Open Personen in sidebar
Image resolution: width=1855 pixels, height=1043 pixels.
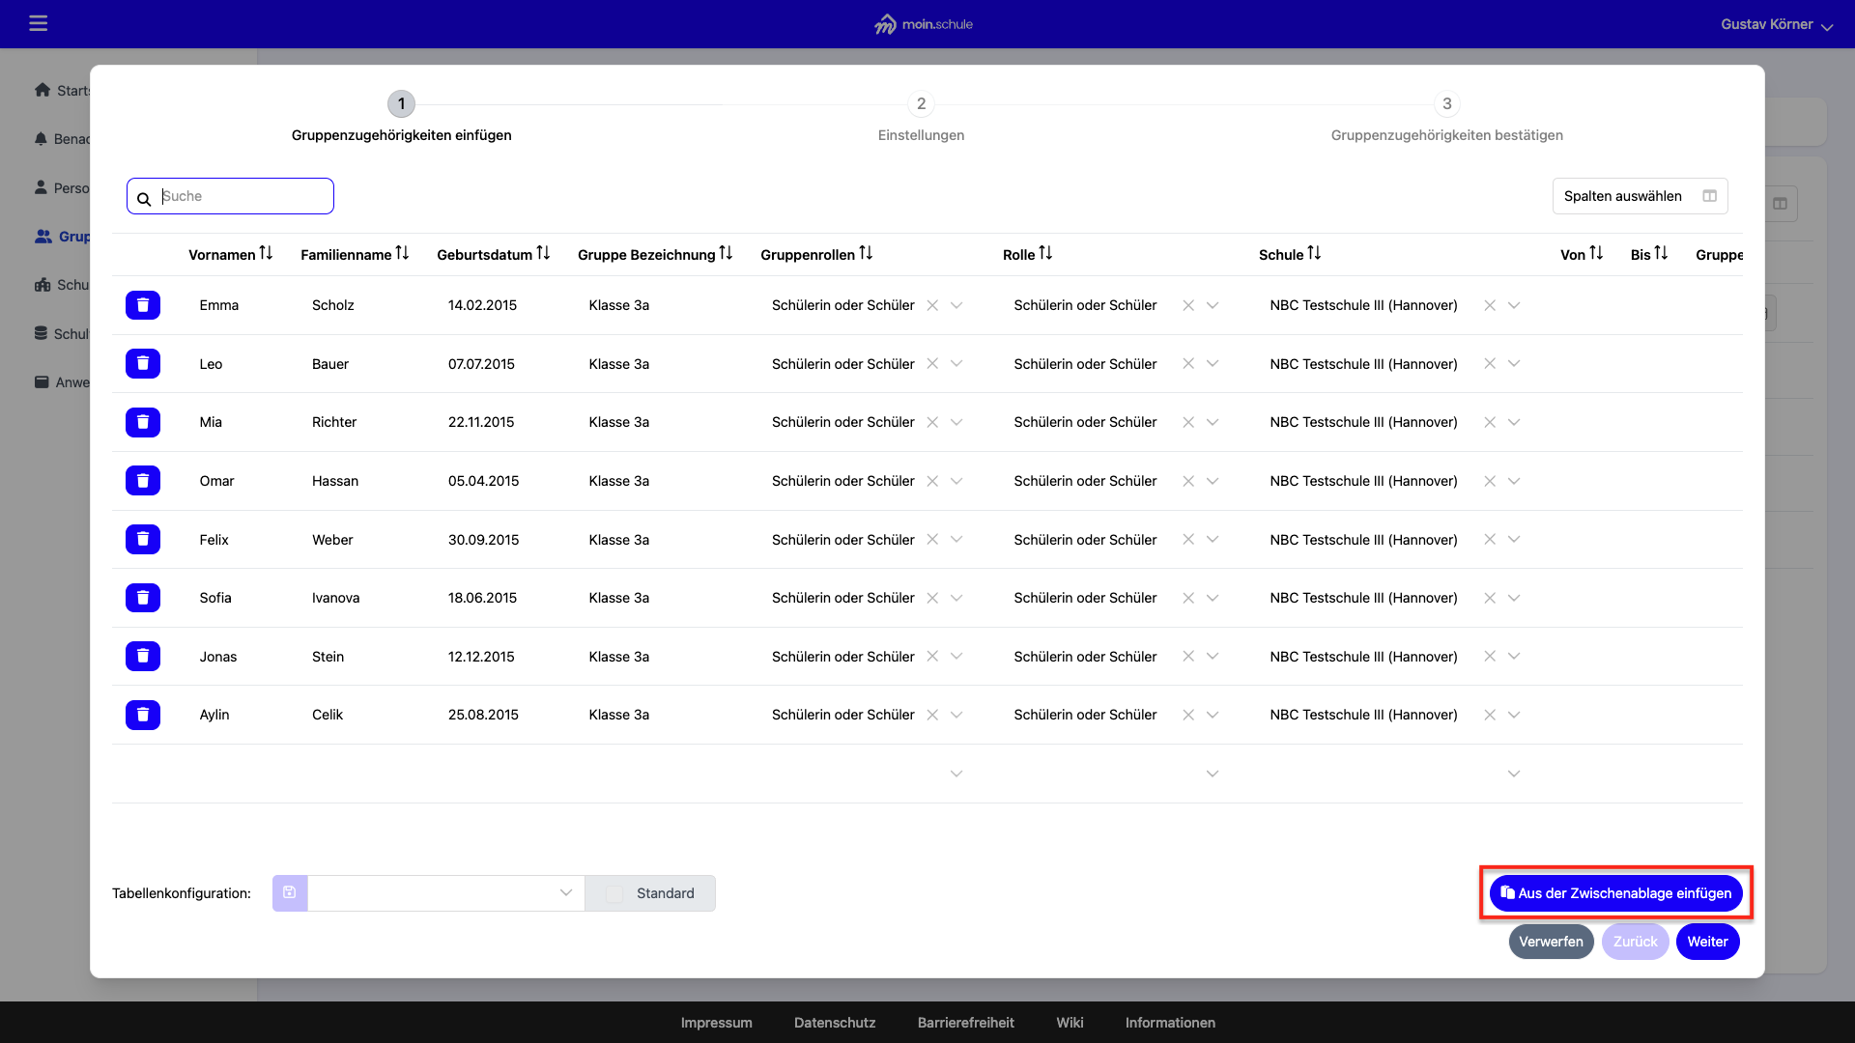click(62, 188)
